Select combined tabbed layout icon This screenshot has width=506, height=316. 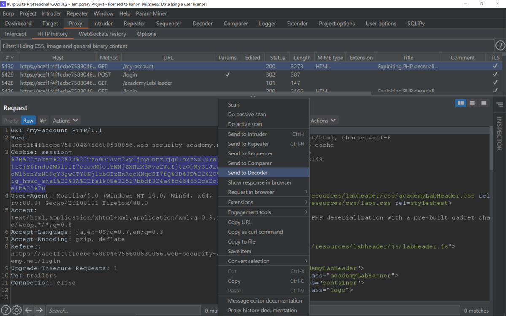(x=484, y=103)
